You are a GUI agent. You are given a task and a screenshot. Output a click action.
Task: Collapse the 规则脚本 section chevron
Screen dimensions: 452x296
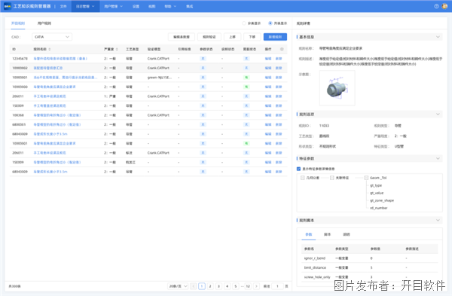438,220
